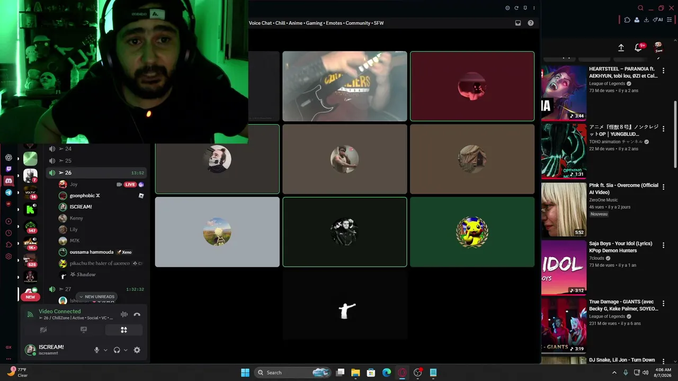This screenshot has width=678, height=381.
Task: Open Discord inbox icon
Action: pyautogui.click(x=518, y=23)
